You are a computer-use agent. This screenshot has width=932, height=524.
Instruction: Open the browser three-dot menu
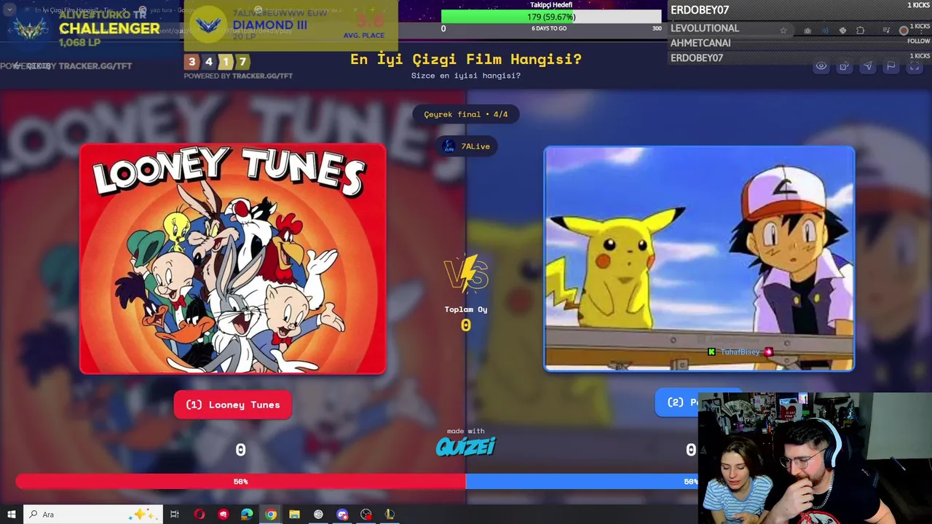pos(920,31)
